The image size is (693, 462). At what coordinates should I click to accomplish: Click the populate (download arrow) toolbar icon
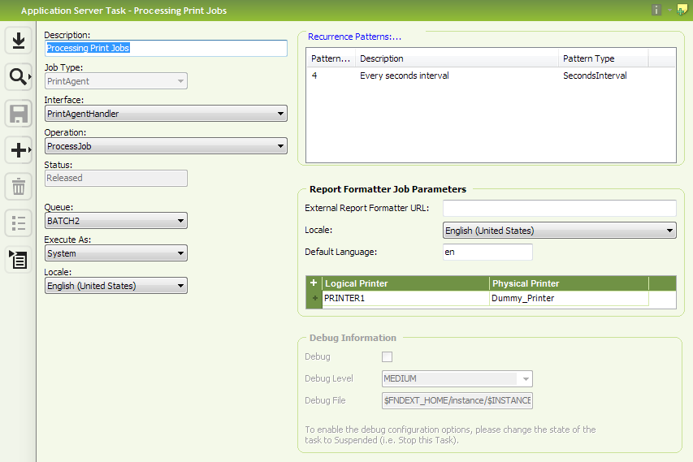pyautogui.click(x=18, y=40)
